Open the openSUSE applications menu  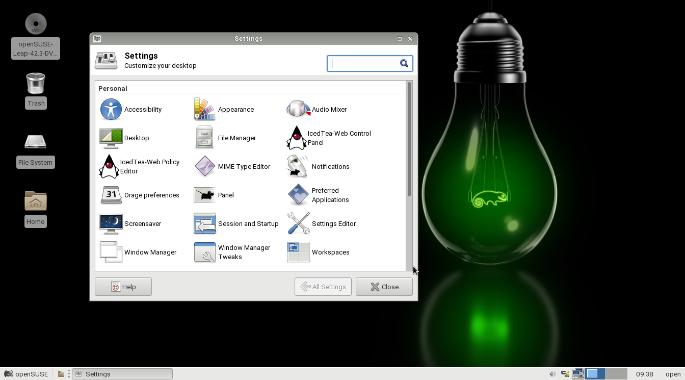[x=26, y=374]
